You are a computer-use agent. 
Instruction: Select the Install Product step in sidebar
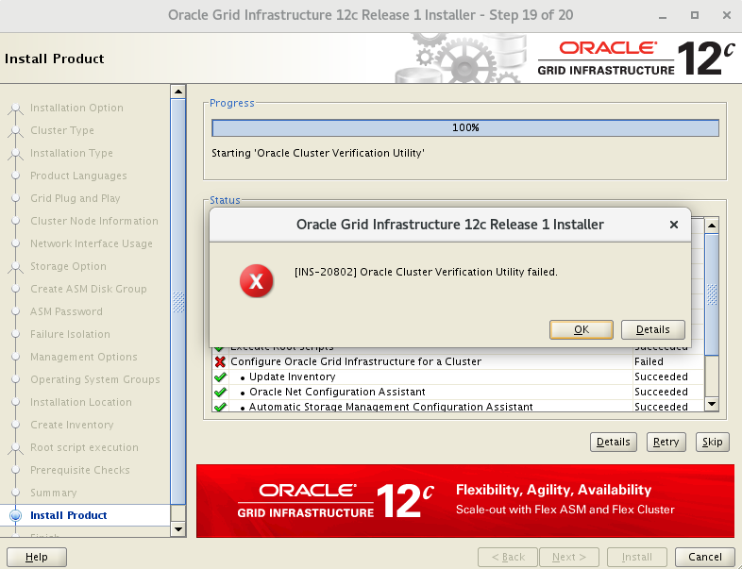[x=68, y=515]
